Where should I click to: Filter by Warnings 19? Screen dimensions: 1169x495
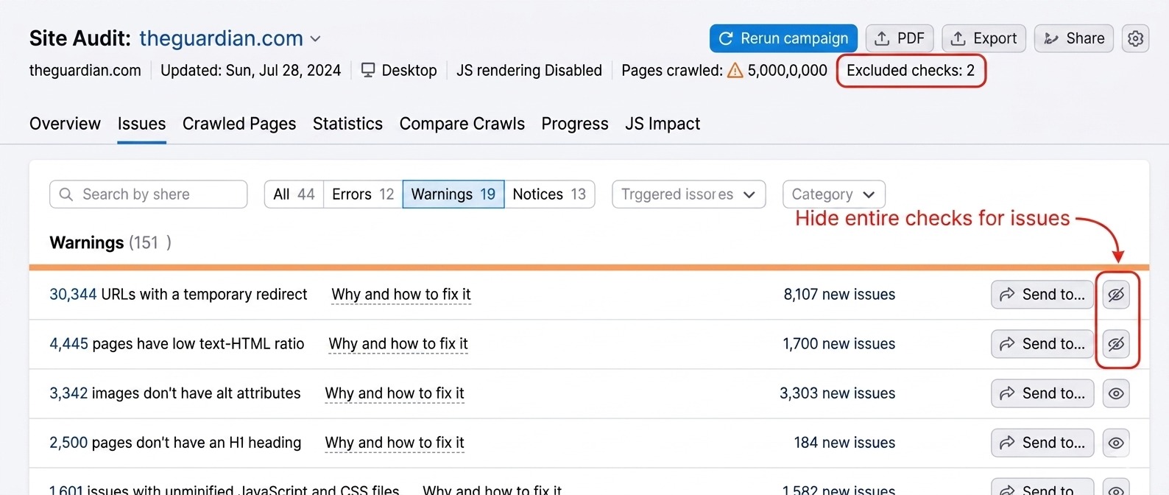pyautogui.click(x=453, y=194)
